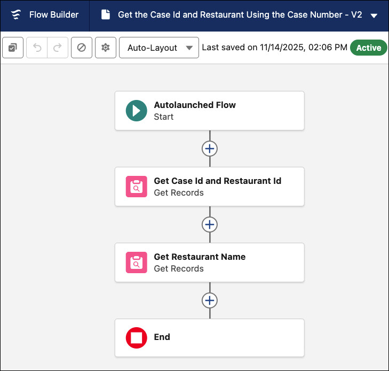Click the Undo arrow button
Image resolution: width=389 pixels, height=371 pixels.
tap(37, 48)
